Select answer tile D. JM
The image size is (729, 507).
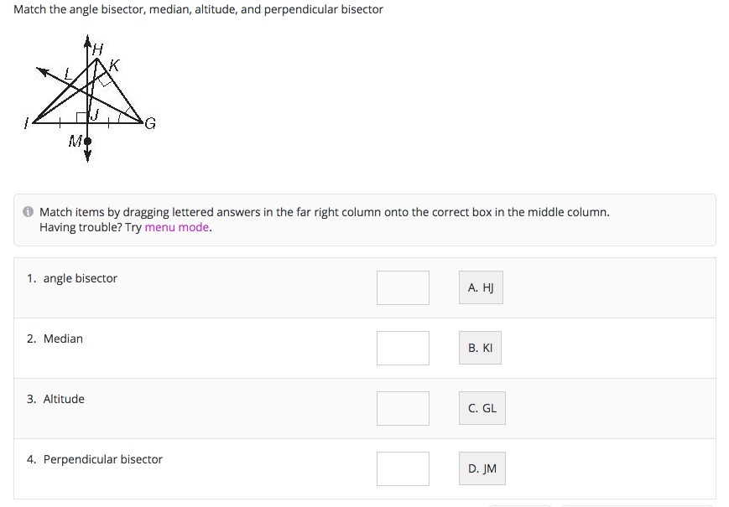[x=482, y=468]
